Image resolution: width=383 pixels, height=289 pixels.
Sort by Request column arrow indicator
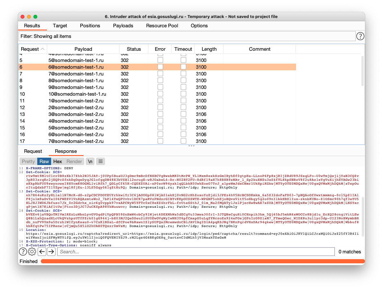click(43, 49)
